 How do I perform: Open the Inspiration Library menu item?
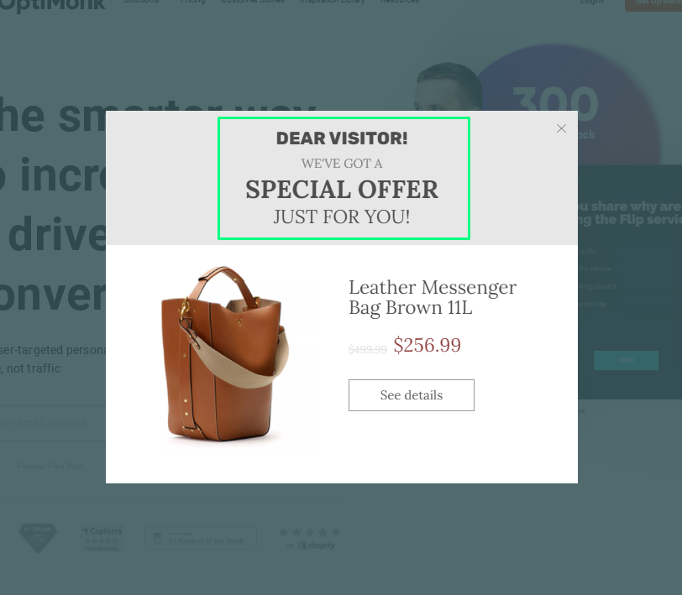[x=333, y=2]
